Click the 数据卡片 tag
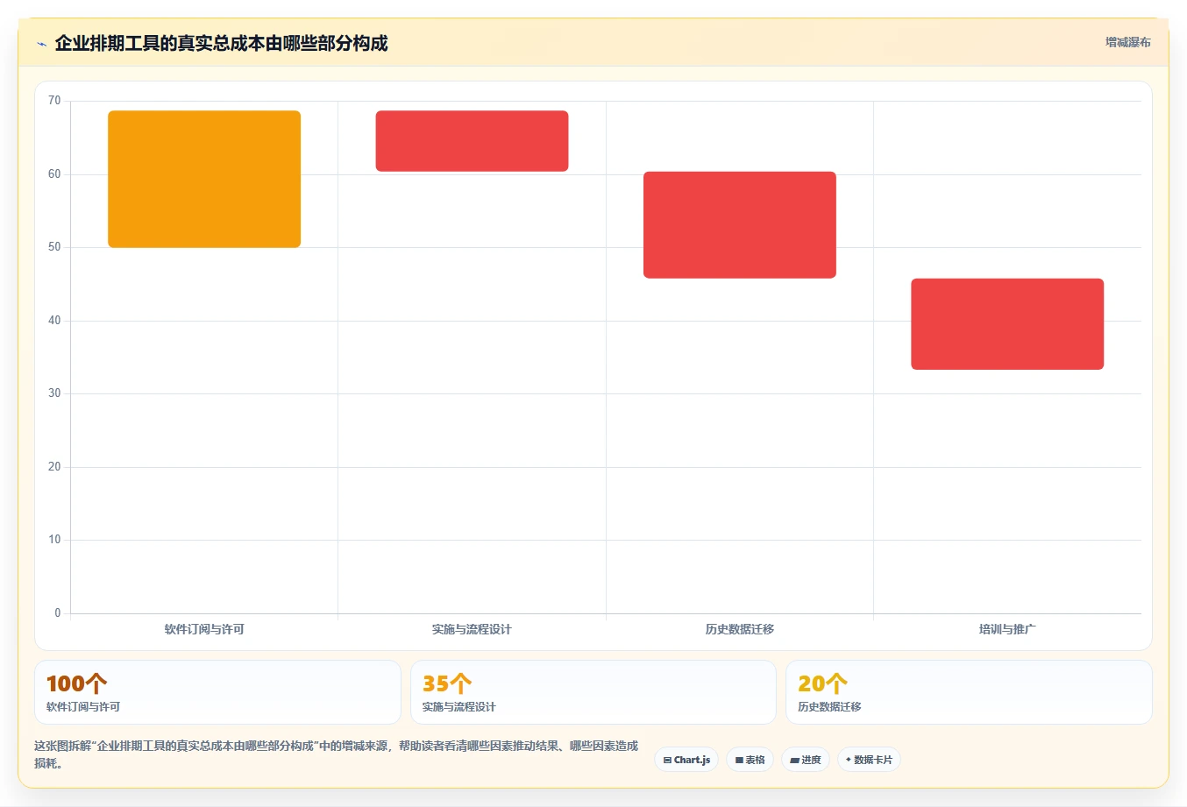 click(x=869, y=760)
